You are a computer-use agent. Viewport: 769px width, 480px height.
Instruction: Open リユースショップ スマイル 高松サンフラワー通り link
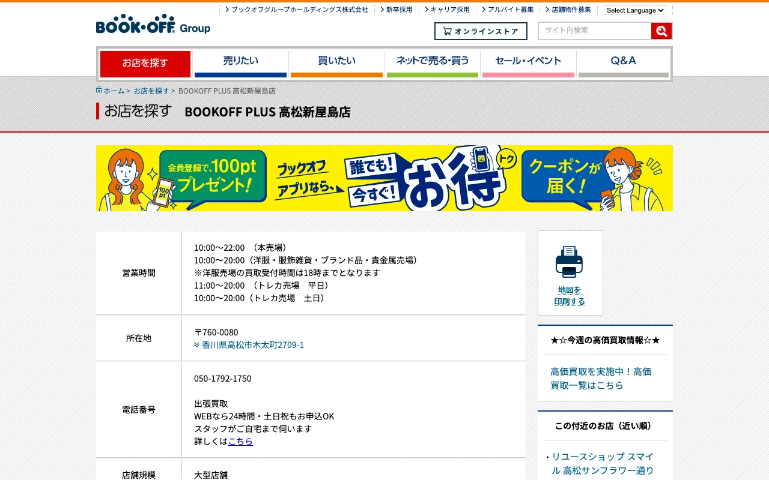603,464
